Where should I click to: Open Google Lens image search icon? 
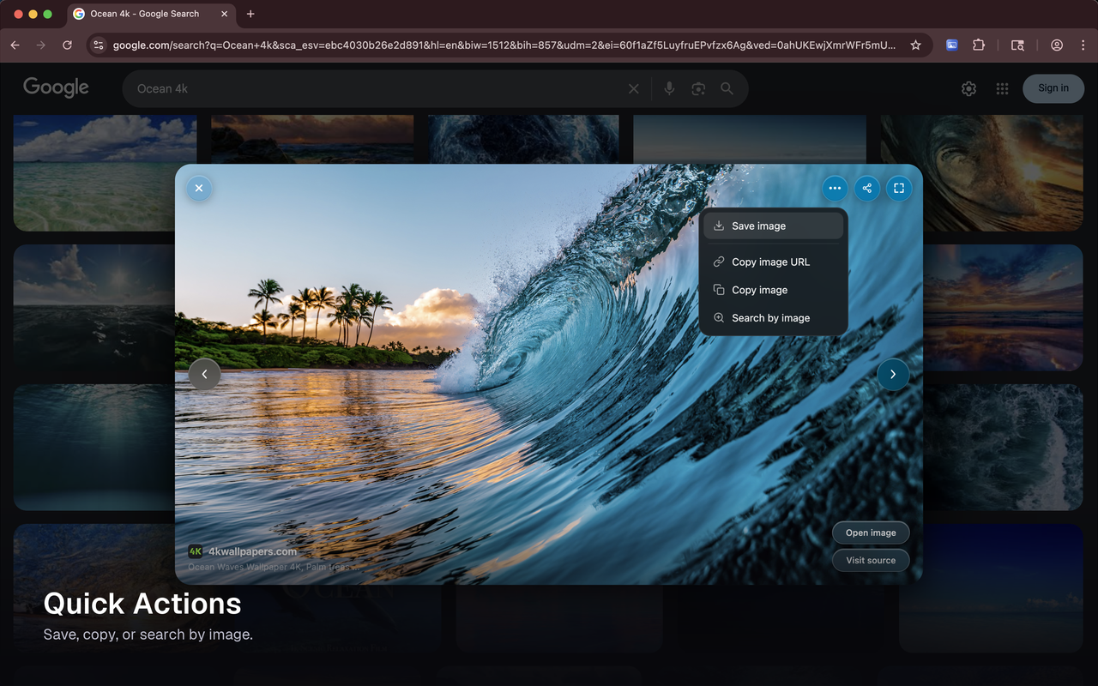[698, 88]
